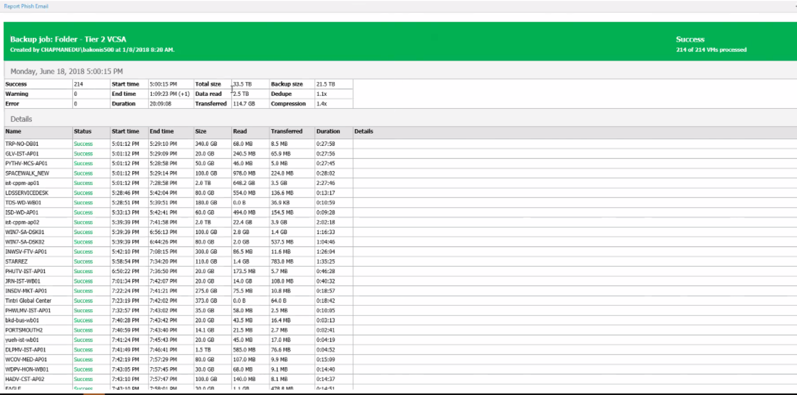Image resolution: width=797 pixels, height=395 pixels.
Task: Click the Success status for WIN7-SA-DSK01
Action: [83, 232]
